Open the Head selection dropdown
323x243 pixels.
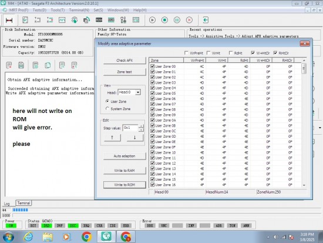[x=138, y=92]
